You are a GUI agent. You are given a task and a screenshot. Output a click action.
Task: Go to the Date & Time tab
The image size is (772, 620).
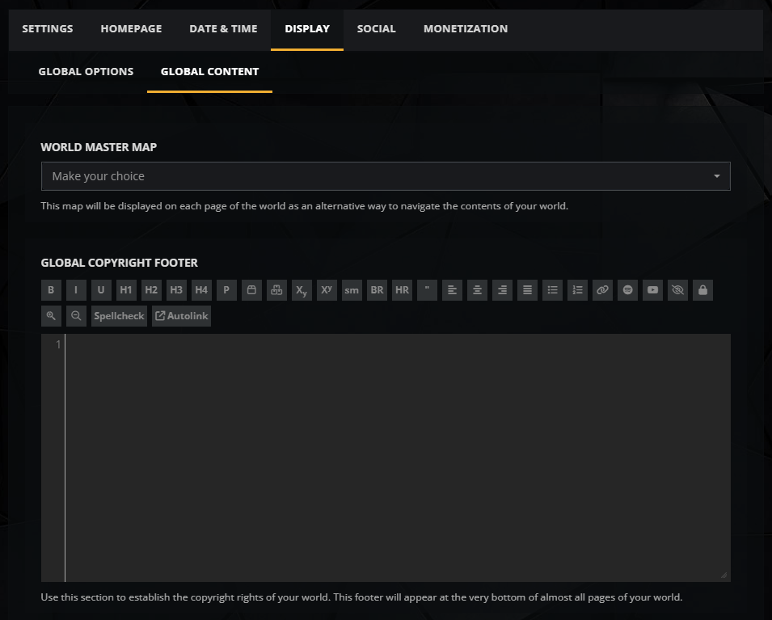224,29
